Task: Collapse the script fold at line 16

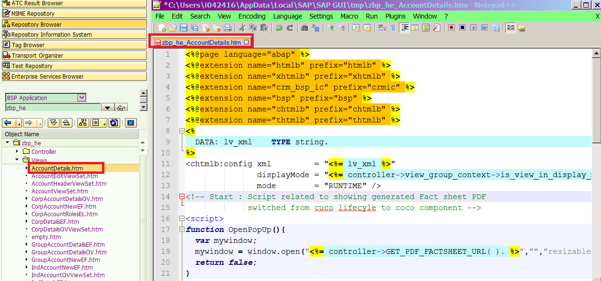Action: click(181, 219)
